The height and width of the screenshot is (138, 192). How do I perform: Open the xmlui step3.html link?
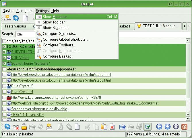[61, 80]
